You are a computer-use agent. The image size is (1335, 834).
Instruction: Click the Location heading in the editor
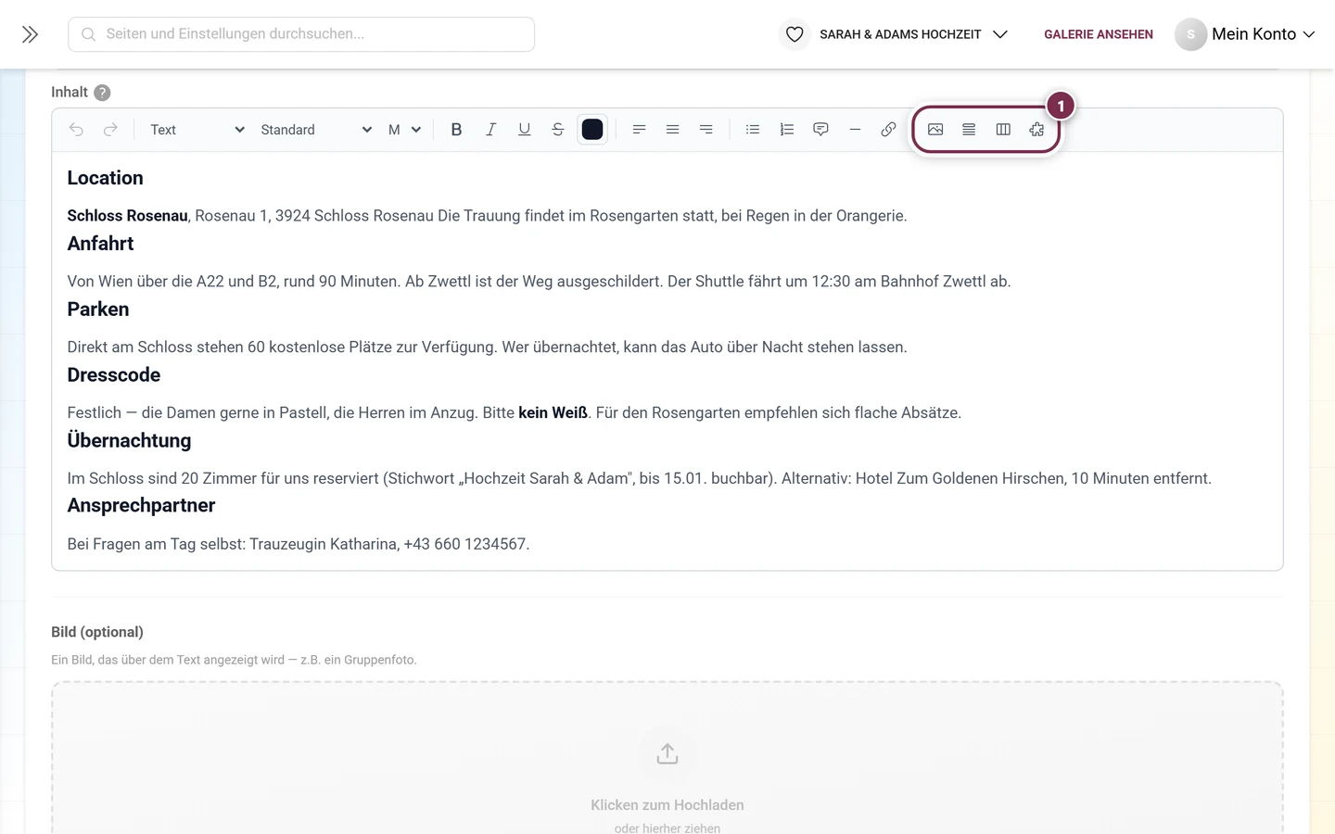[105, 178]
